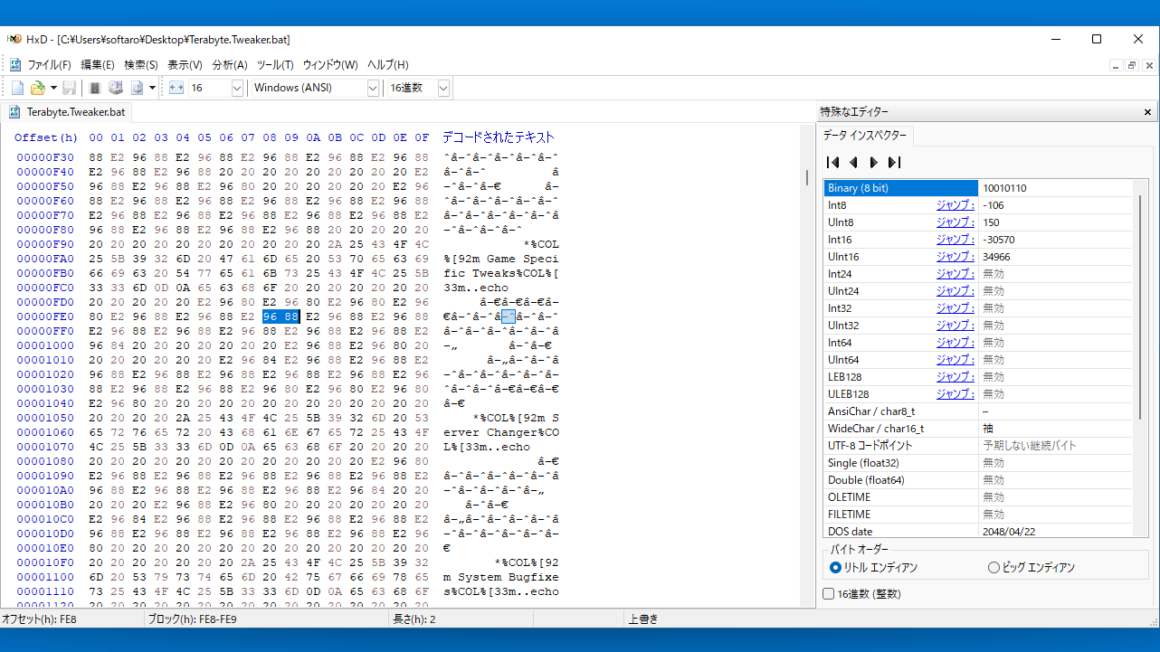Click the New file icon in toolbar
This screenshot has height=652, width=1160.
point(17,88)
